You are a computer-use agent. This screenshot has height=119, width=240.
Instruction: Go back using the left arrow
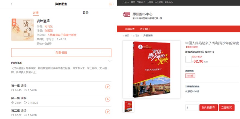pyautogui.click(x=11, y=4)
